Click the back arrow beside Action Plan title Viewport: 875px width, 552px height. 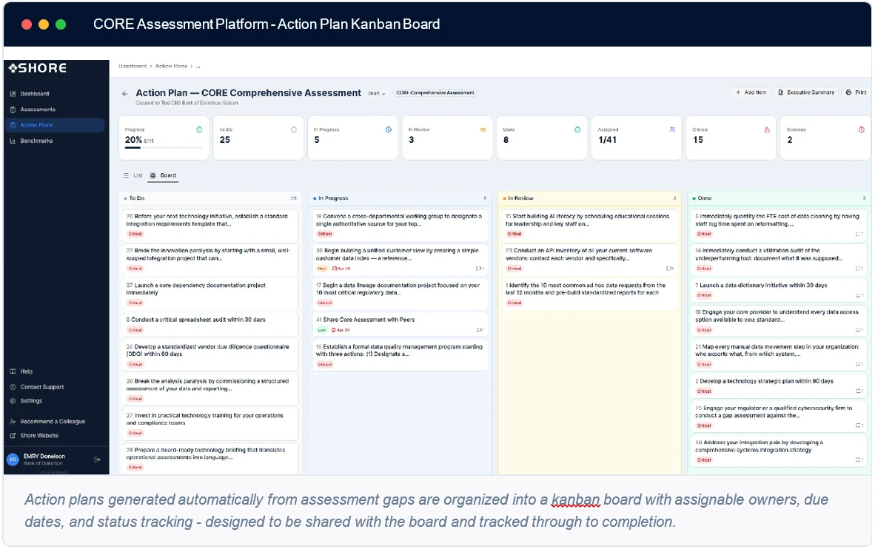125,94
